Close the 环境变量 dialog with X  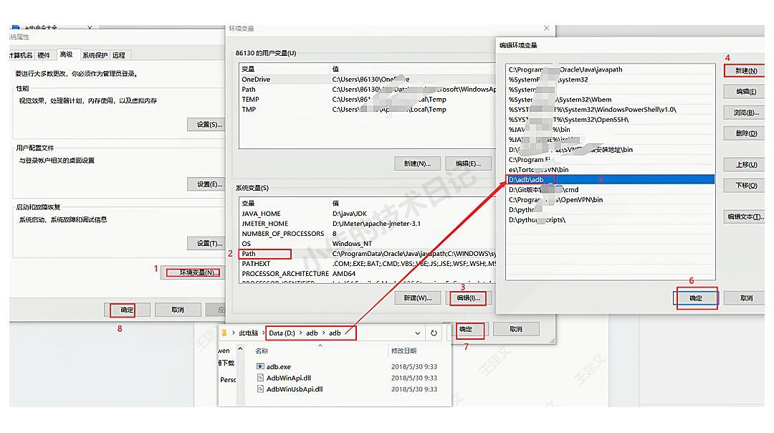tap(546, 28)
